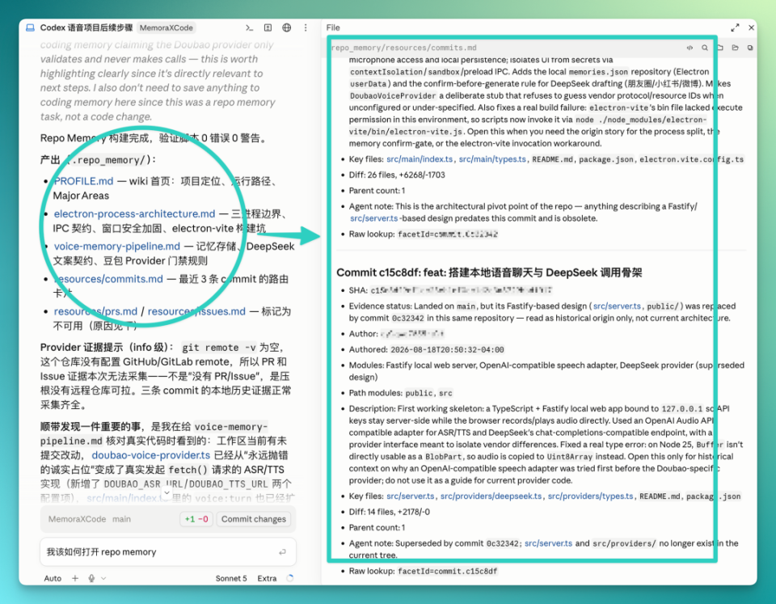Click the Commit changes button
The height and width of the screenshot is (604, 776).
coord(253,519)
